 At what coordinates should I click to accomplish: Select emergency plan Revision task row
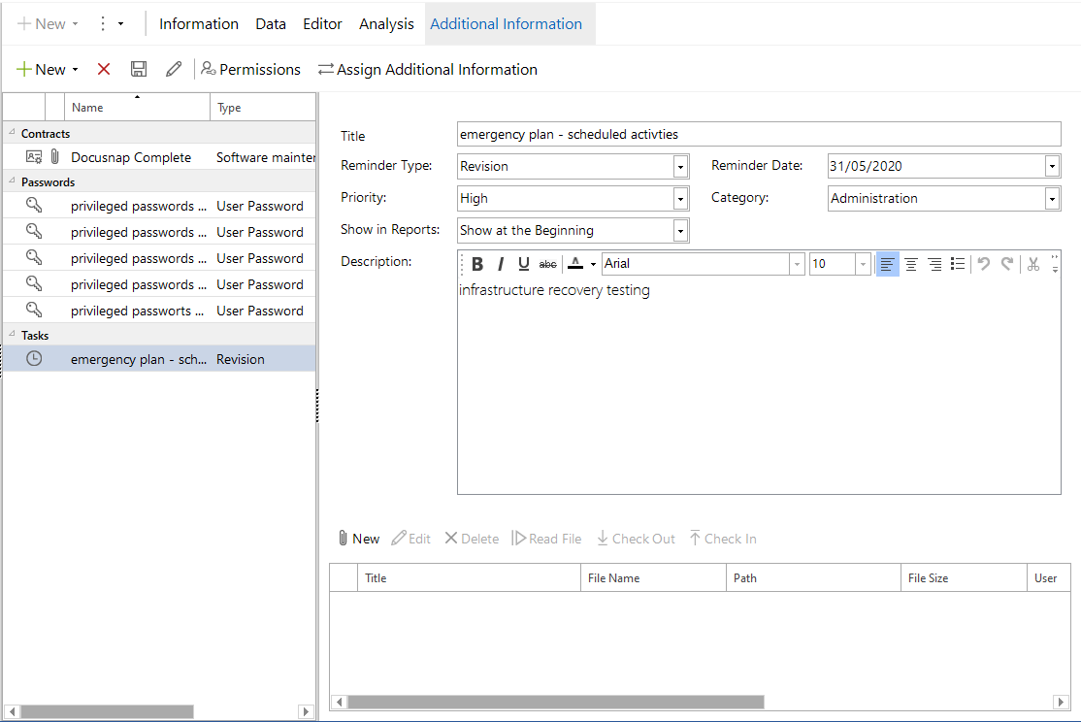tap(159, 359)
